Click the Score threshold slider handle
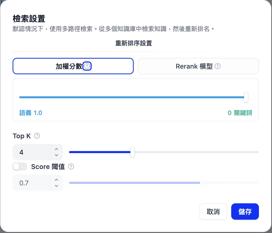The height and width of the screenshot is (233, 272). pos(202,183)
